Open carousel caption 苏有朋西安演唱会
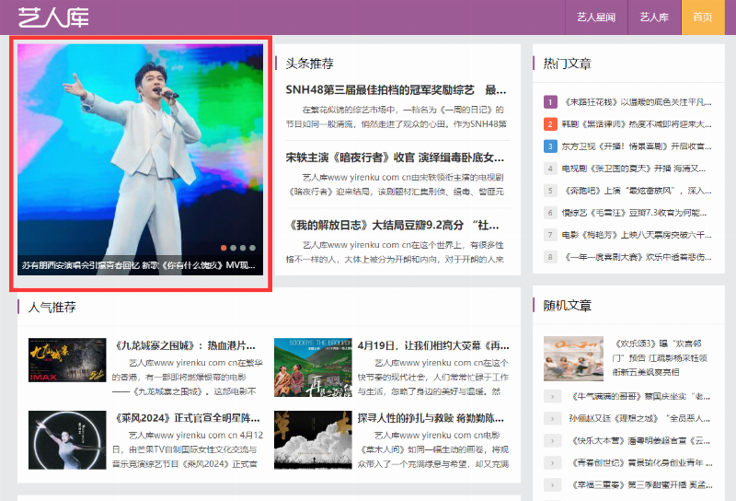The height and width of the screenshot is (501, 736). pyautogui.click(x=139, y=265)
